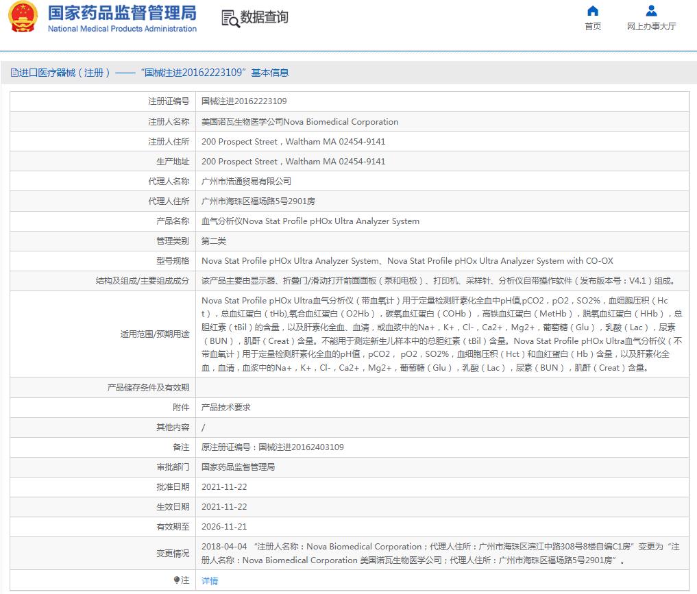Select 生效日期 value 2021-11-22
The width and height of the screenshot is (697, 594).
[x=224, y=507]
